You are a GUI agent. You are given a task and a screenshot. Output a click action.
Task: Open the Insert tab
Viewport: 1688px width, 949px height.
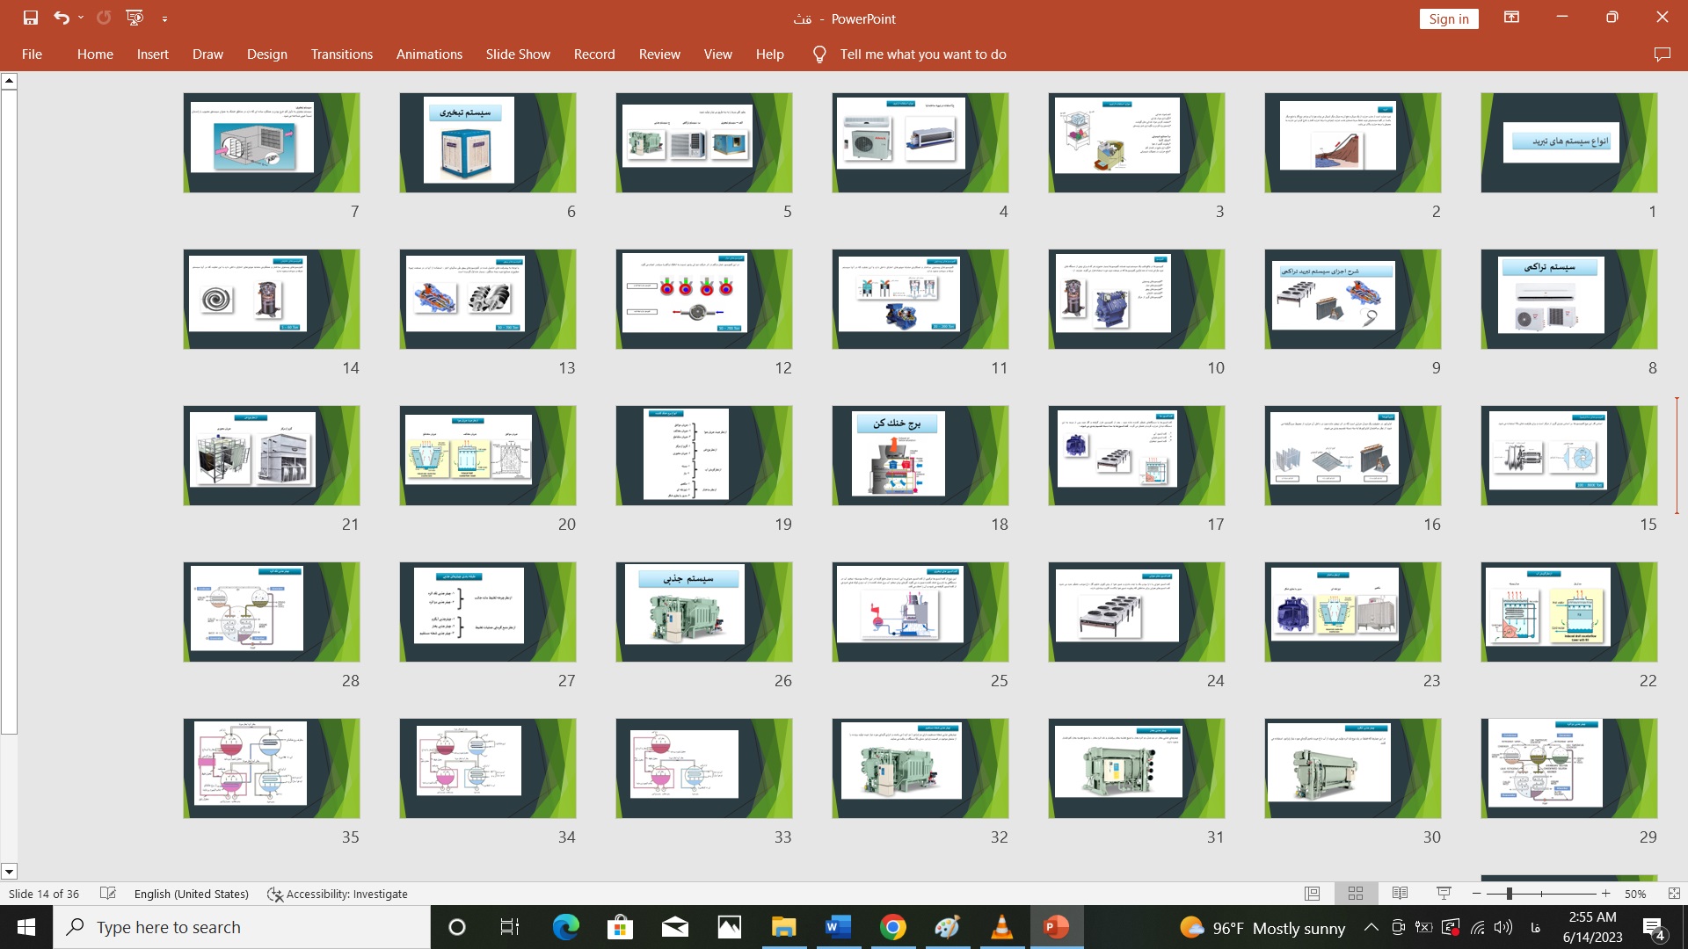point(152,54)
